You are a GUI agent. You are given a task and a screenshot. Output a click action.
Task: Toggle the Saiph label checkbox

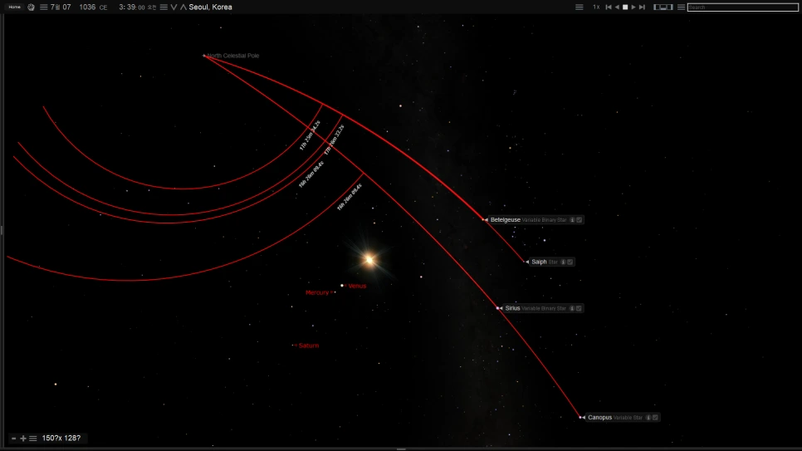click(570, 262)
